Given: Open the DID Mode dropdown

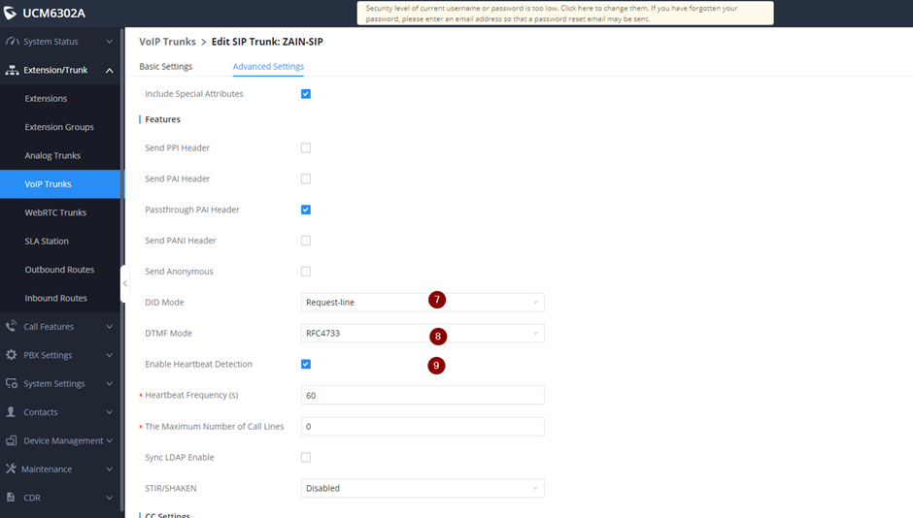Looking at the screenshot, I should pos(423,303).
